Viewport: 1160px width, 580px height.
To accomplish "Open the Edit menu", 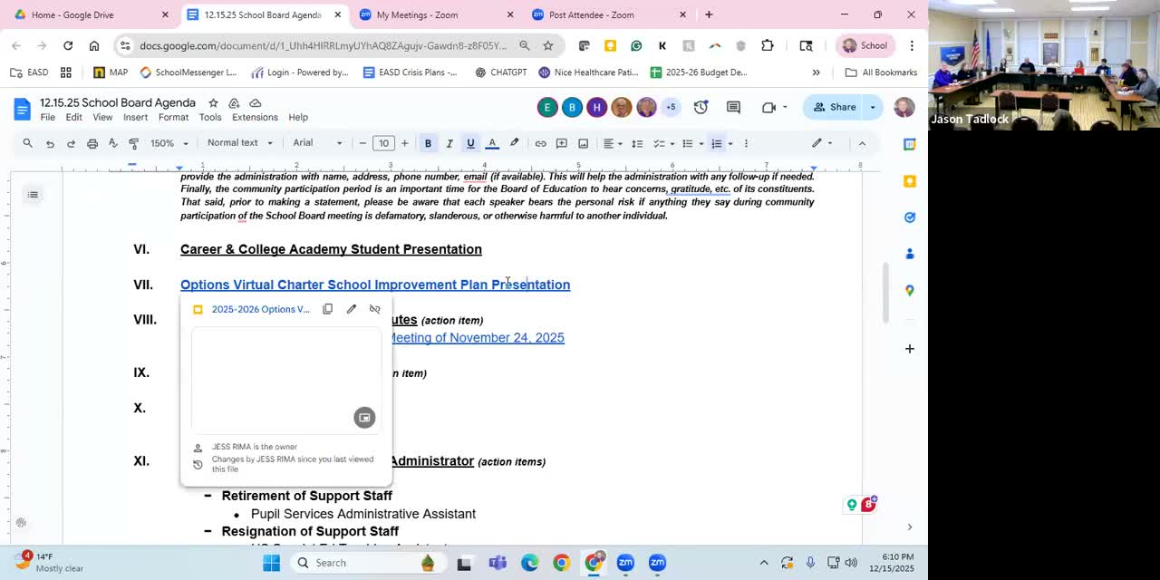I will click(x=73, y=117).
